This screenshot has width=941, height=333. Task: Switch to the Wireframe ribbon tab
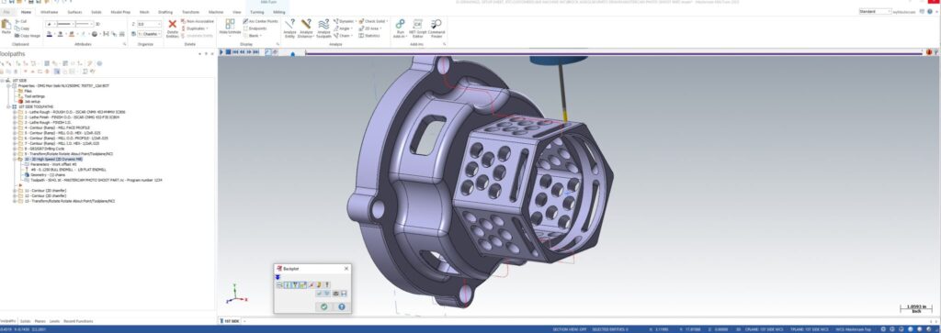[x=49, y=12]
